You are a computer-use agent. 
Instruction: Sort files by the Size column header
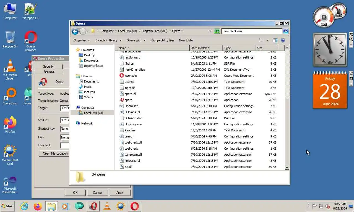pos(267,48)
